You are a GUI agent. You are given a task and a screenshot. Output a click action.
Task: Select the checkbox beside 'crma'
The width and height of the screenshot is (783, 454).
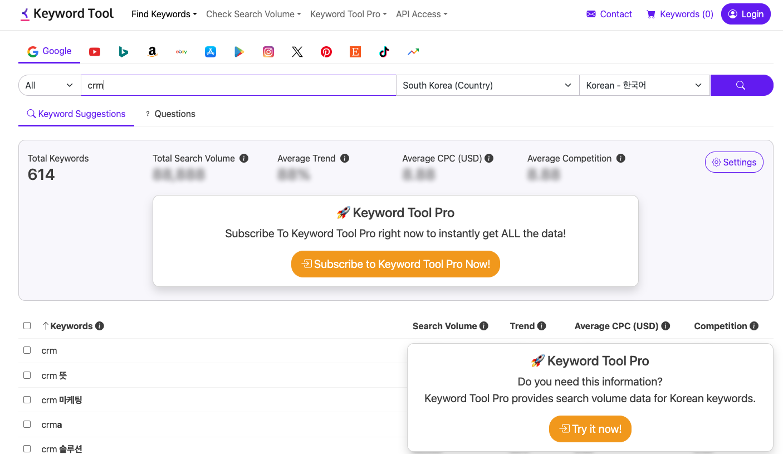(27, 424)
